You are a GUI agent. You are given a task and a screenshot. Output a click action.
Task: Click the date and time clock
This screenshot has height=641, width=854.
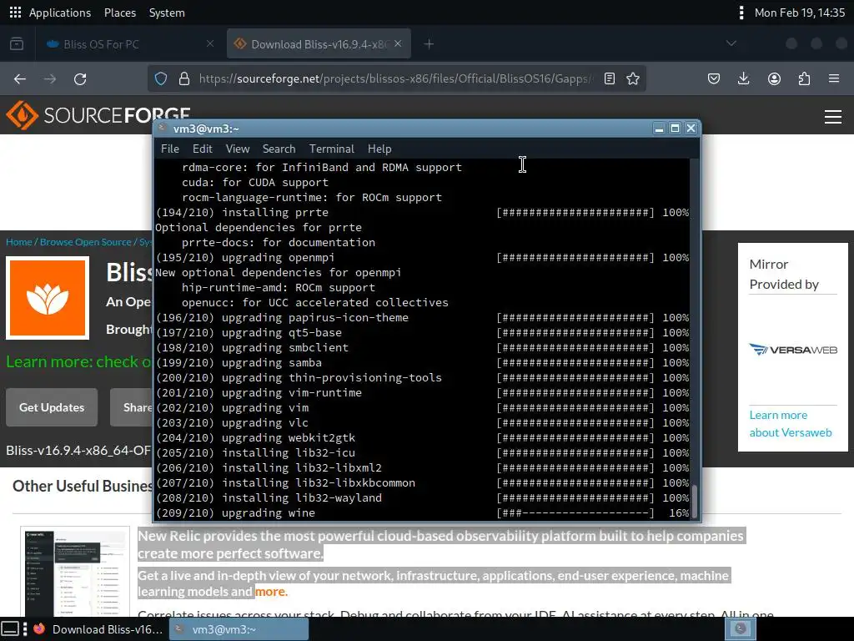(799, 13)
